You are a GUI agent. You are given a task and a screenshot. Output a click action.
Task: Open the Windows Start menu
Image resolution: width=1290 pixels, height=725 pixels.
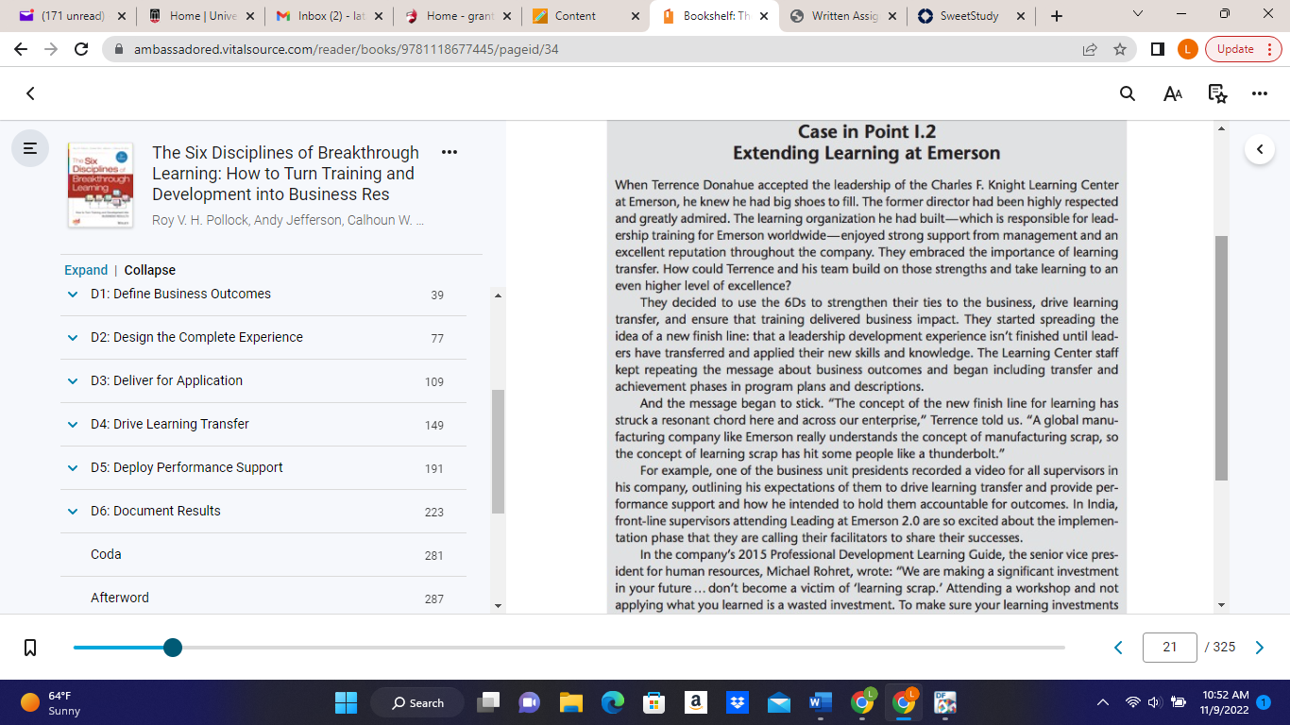click(x=346, y=702)
